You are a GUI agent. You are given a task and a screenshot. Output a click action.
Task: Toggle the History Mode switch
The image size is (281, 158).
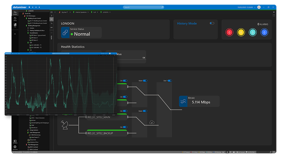click(x=212, y=23)
